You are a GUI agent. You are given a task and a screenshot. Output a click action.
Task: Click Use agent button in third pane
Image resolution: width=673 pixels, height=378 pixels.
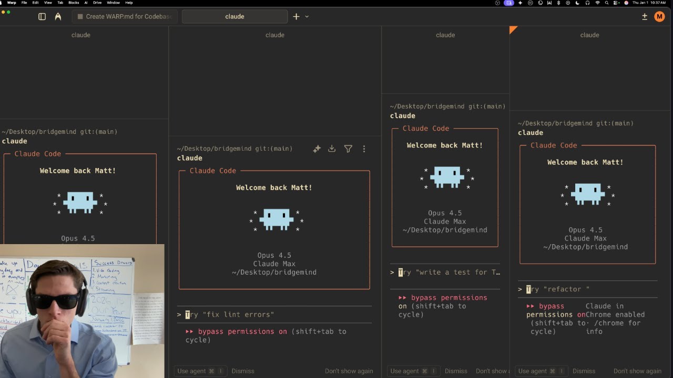(x=413, y=371)
